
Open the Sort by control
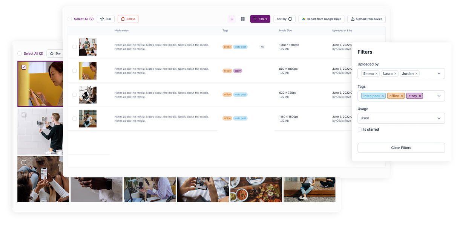click(284, 19)
